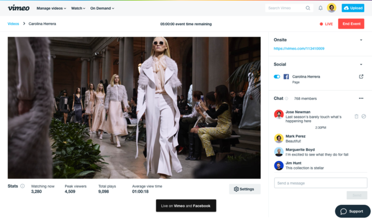Viewport: 372px width, 219px height.
Task: Click the Peak viewers value 4,509
Action: pos(70,192)
